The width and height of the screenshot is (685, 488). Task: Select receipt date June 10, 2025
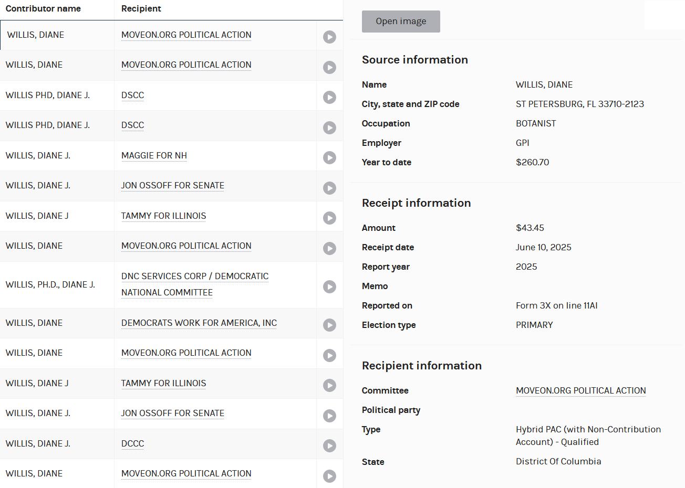pos(544,247)
